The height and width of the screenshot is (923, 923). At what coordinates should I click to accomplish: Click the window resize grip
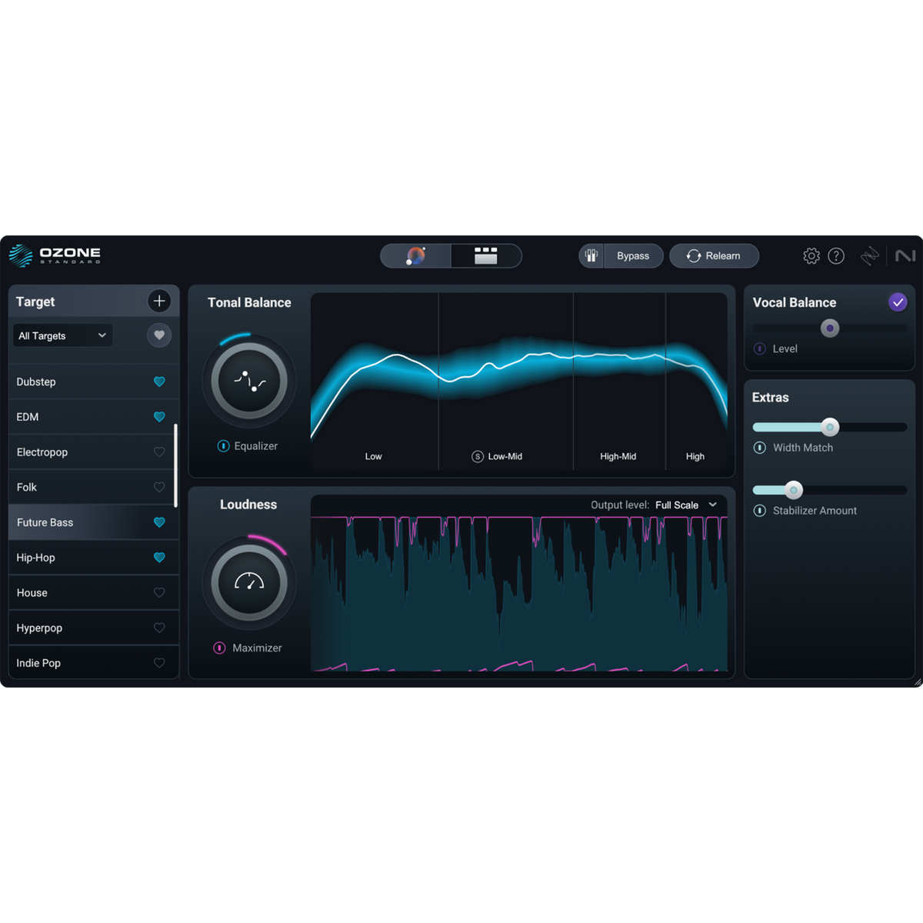coord(918,682)
